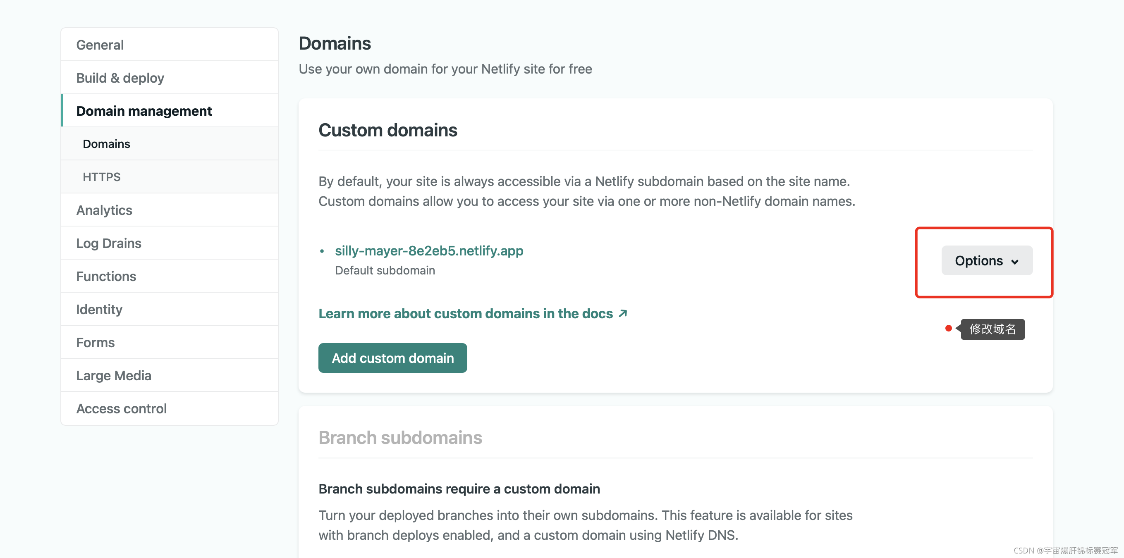Open Identity settings section

(x=99, y=309)
